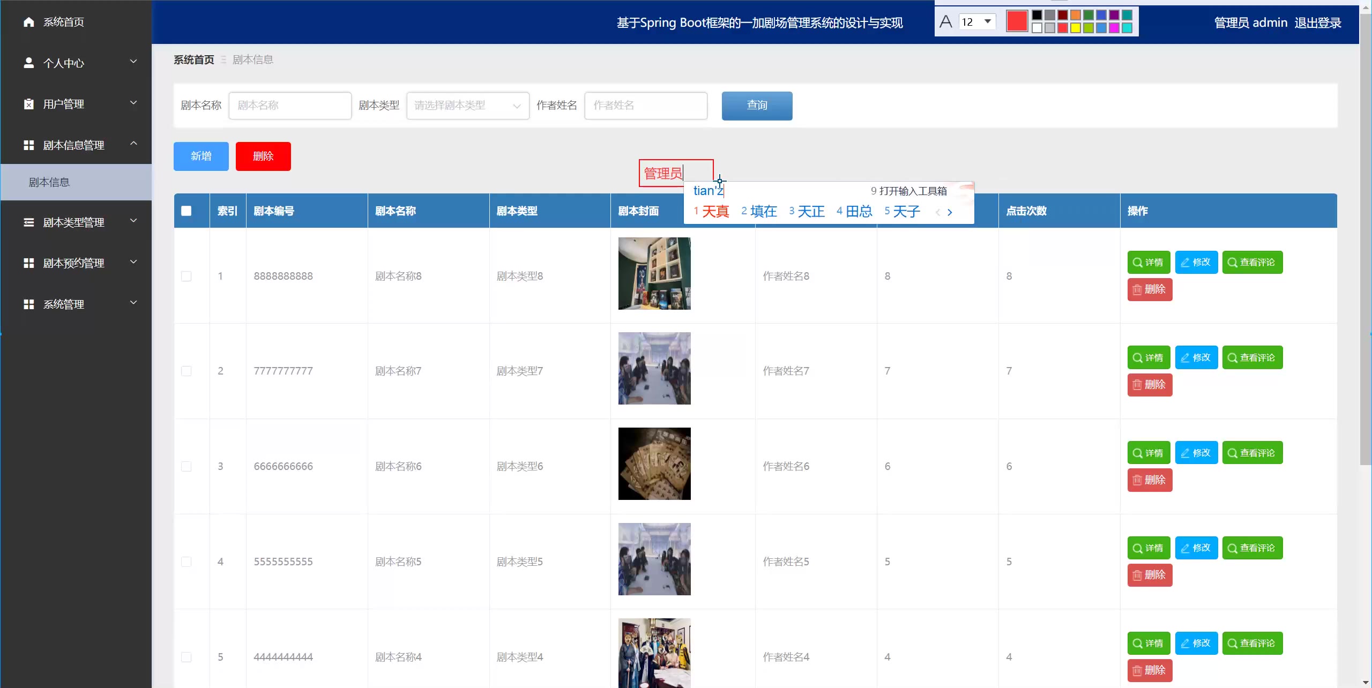Viewport: 1372px width, 688px height.
Task: Select the 剧本信息 submenu item
Action: click(49, 182)
